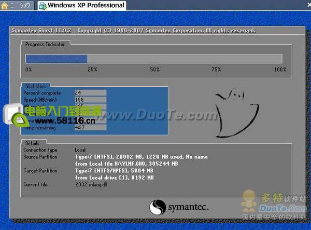Click the Progress Indicator group label
The height and width of the screenshot is (230, 311).
pyautogui.click(x=46, y=45)
